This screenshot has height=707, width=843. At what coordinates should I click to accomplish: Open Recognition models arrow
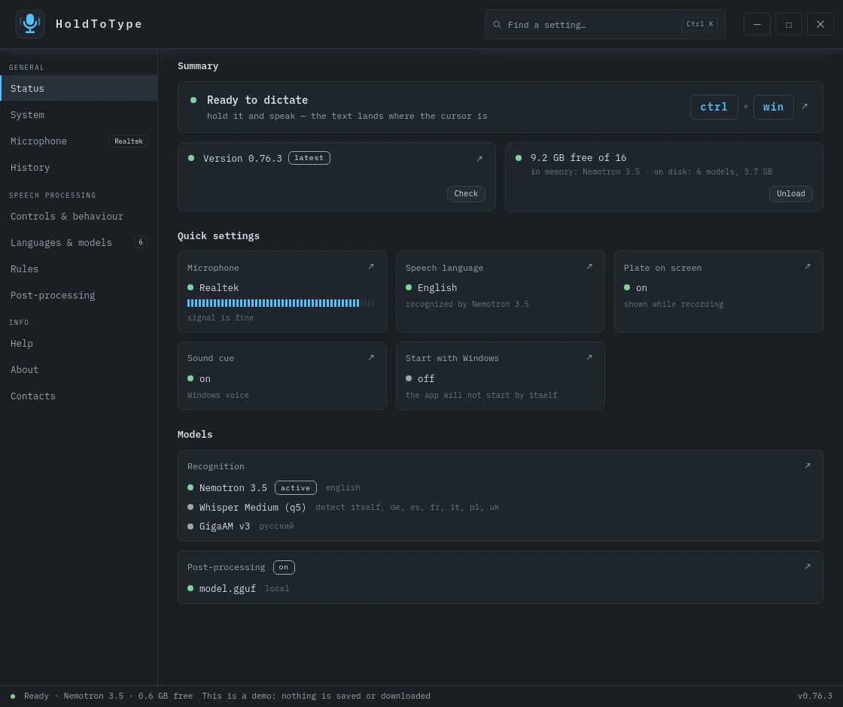[x=808, y=466]
